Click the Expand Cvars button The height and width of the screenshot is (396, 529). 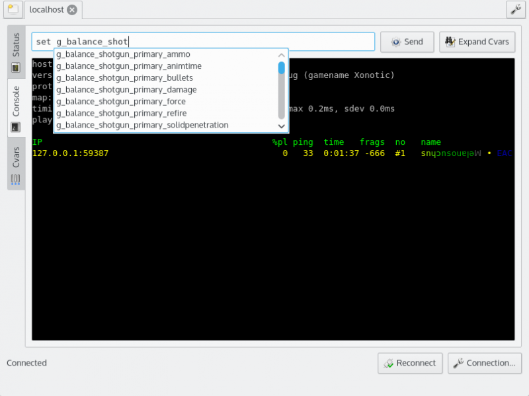[477, 42]
